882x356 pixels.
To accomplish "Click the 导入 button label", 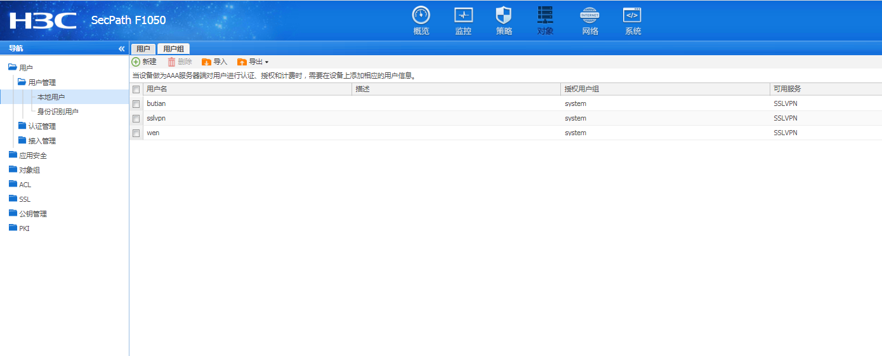I will pos(220,62).
